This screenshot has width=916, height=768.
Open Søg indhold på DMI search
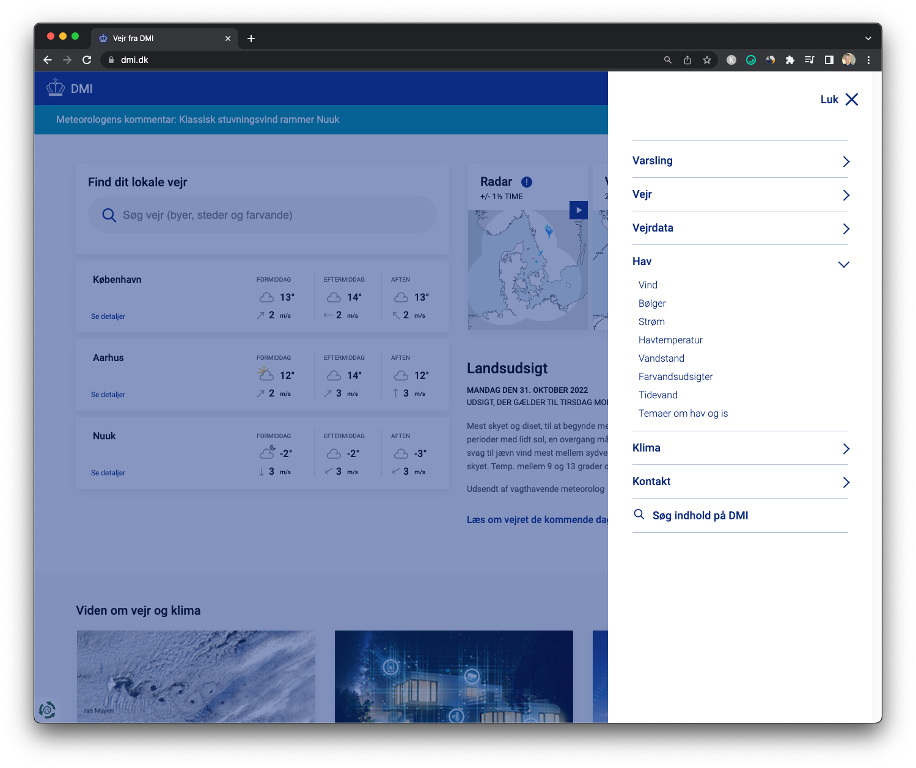pos(700,515)
